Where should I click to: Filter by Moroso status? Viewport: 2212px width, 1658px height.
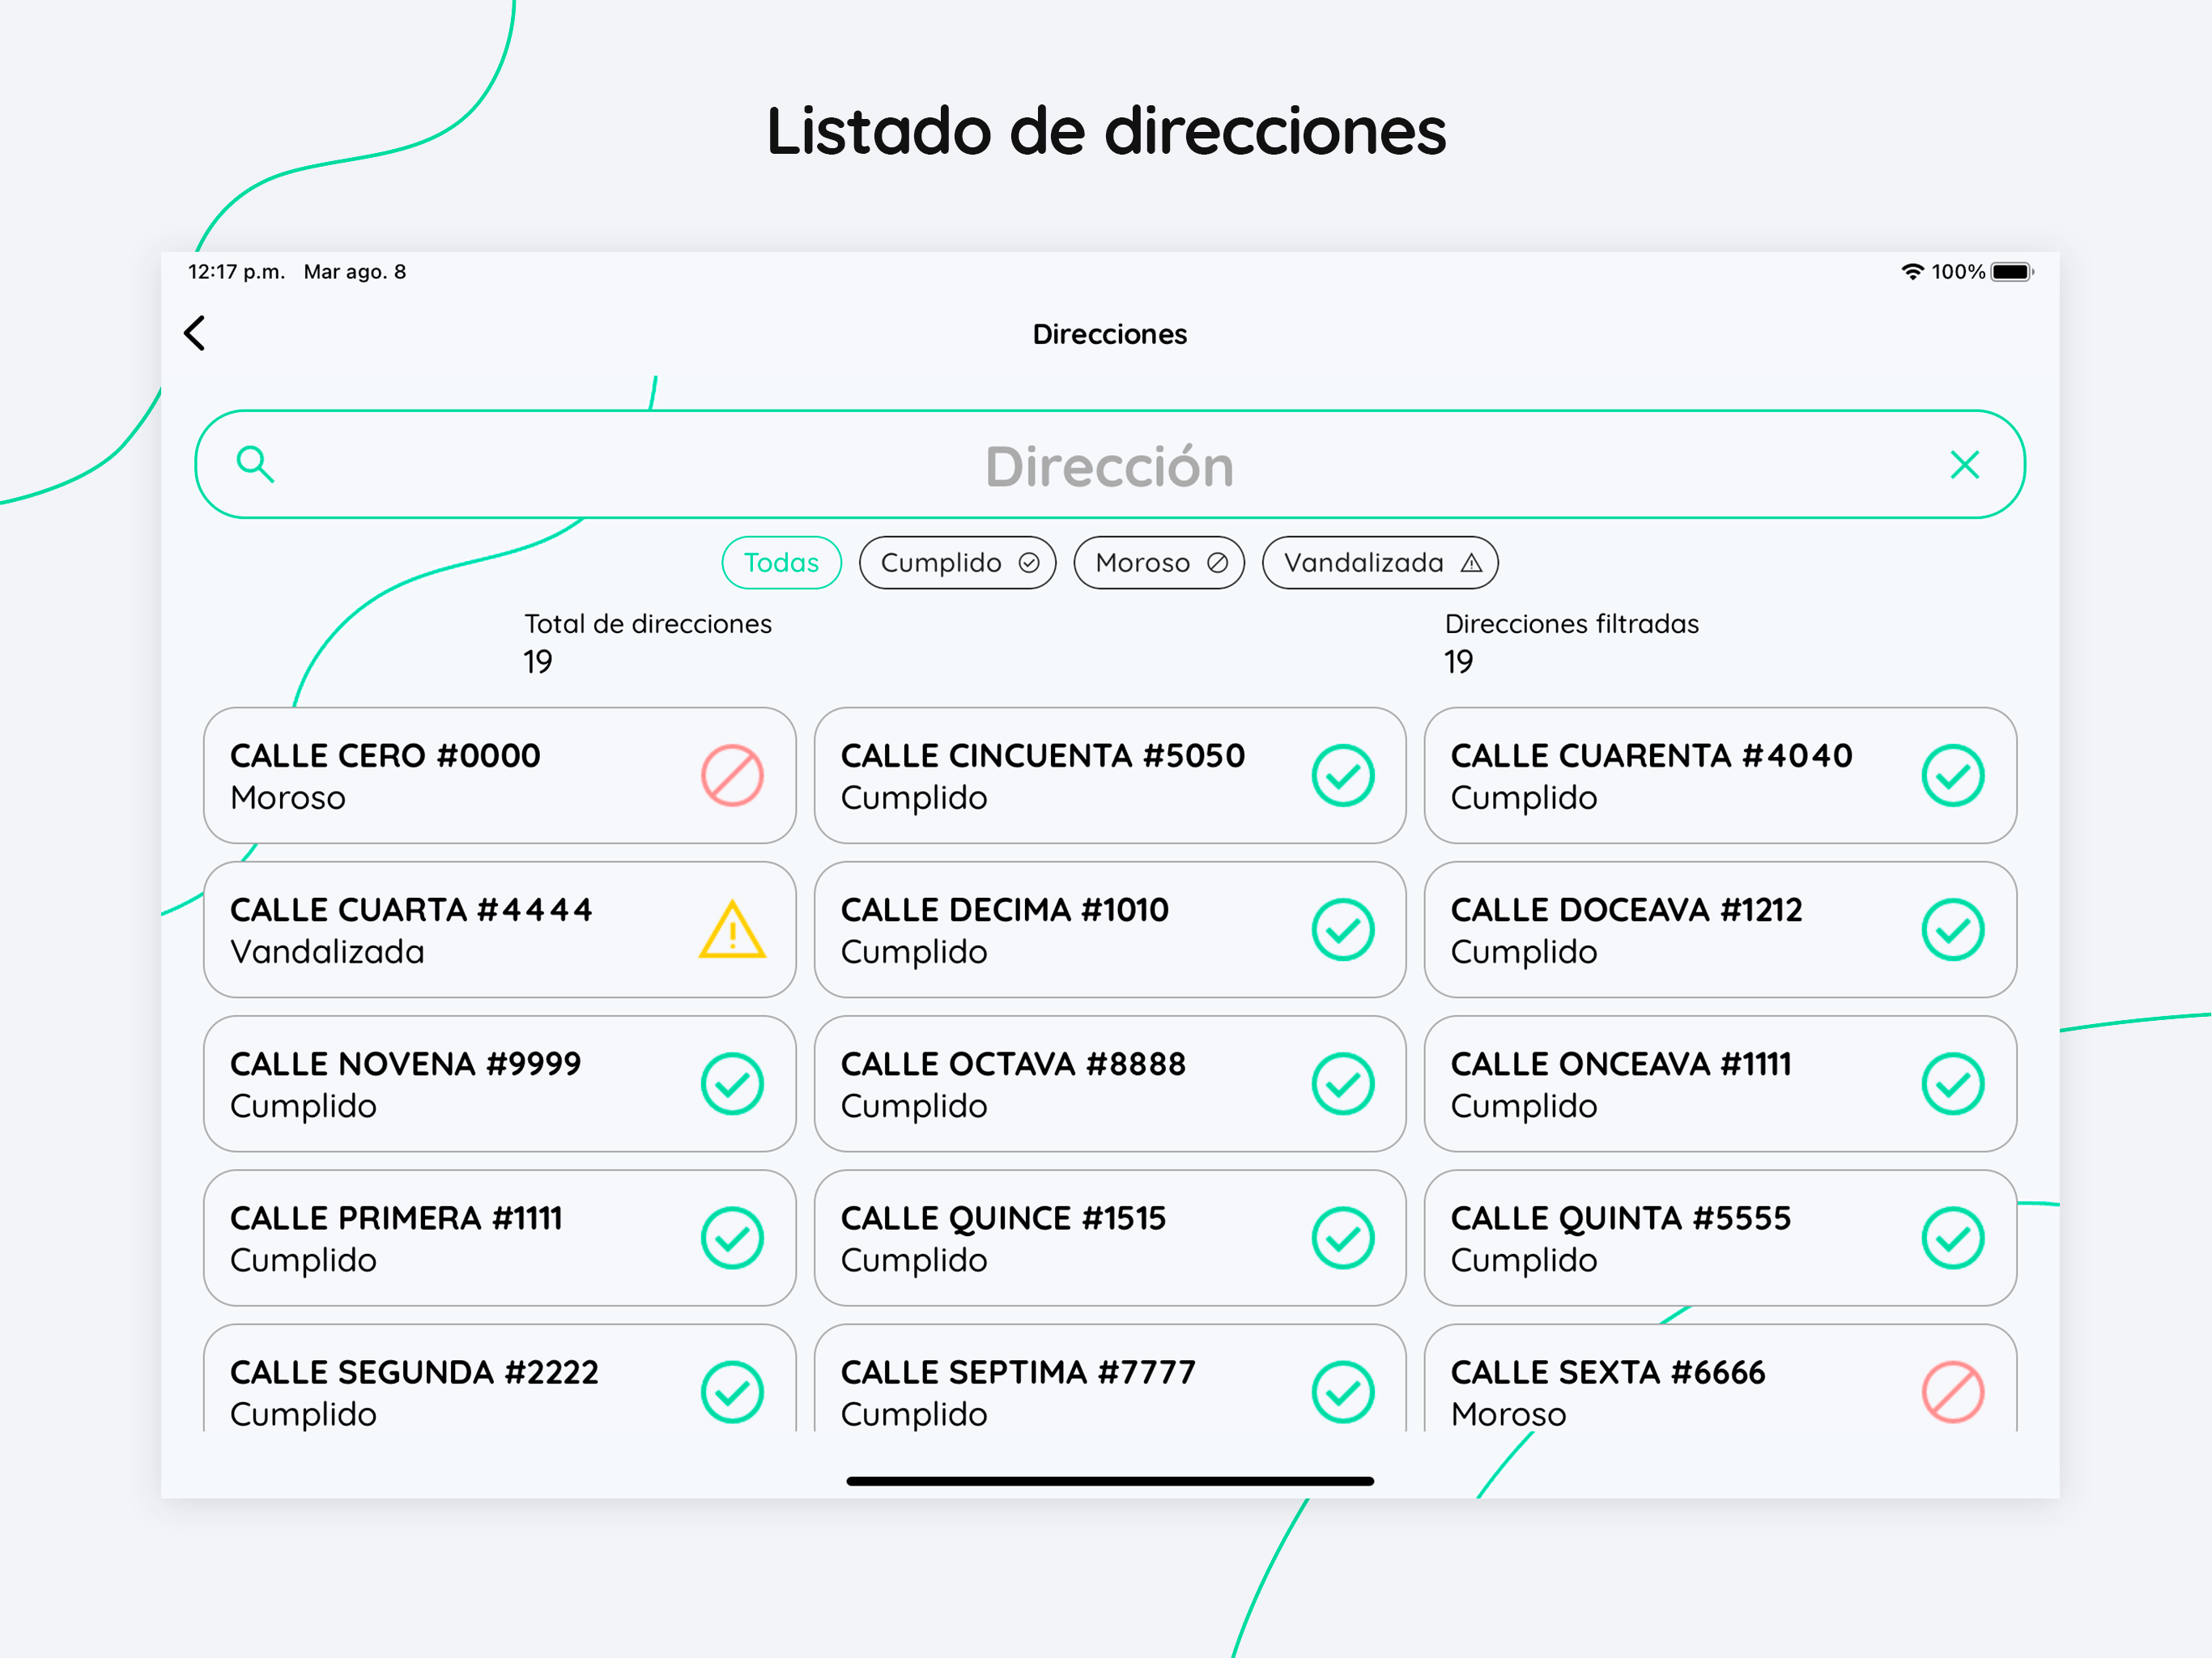click(x=1159, y=563)
